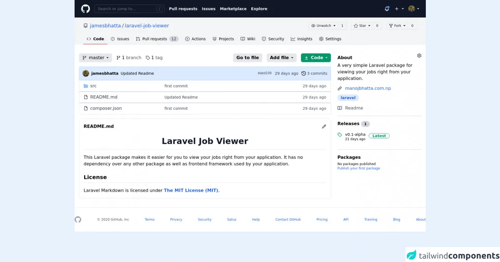Expand the master branch dropdown
The image size is (500, 262).
(95, 58)
